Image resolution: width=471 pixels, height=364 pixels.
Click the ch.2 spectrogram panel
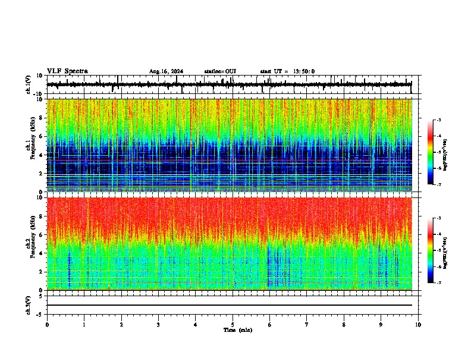point(230,244)
